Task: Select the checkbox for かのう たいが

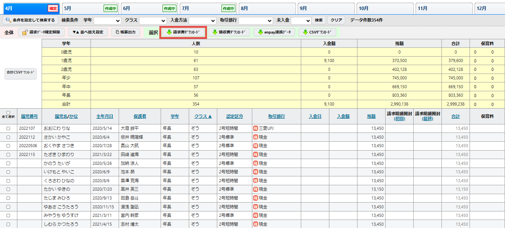Action: 8,163
